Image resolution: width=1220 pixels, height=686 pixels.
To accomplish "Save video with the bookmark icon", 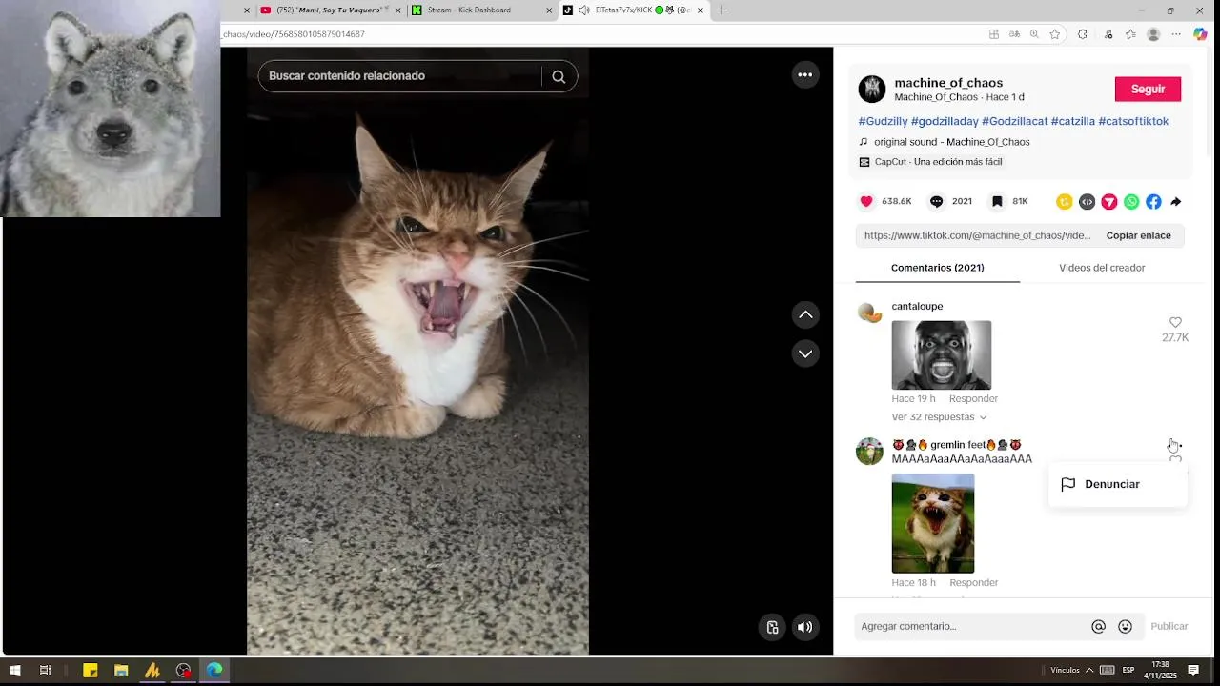I will (997, 201).
